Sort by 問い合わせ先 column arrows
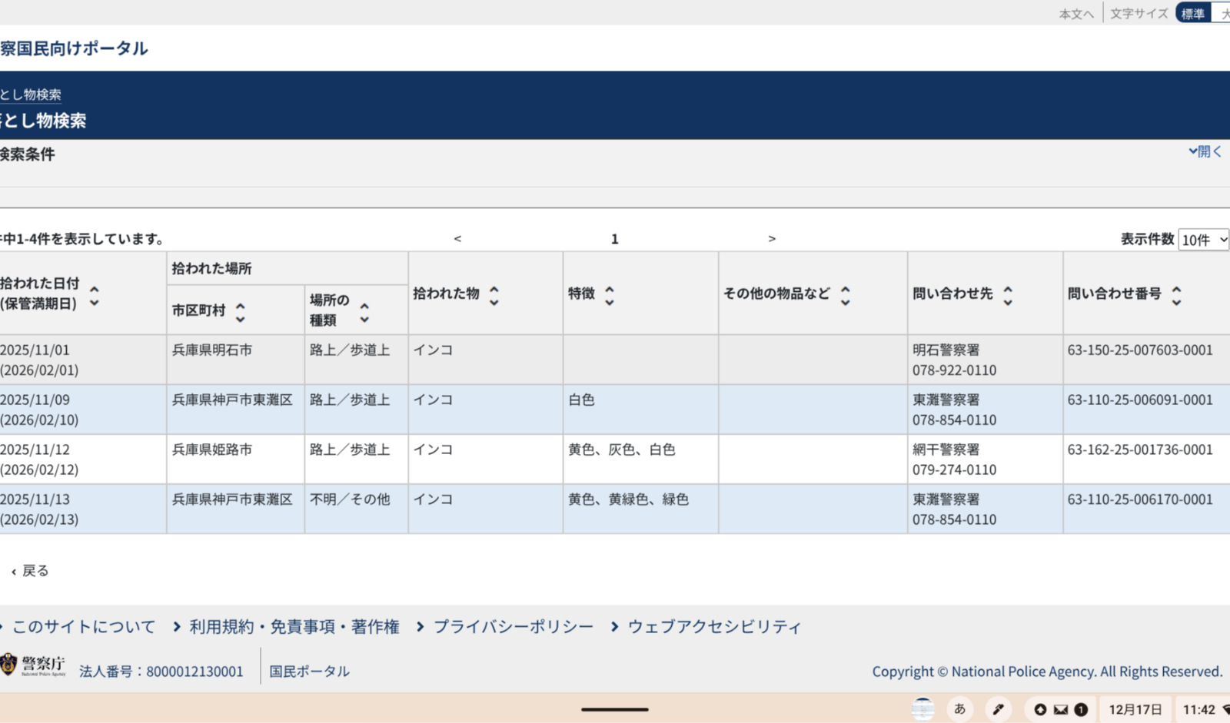This screenshot has width=1230, height=723. coord(1008,295)
